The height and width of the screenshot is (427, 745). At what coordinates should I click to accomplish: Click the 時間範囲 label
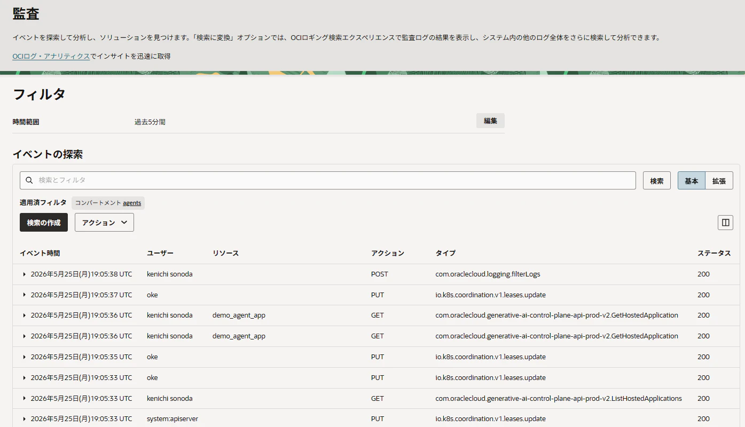[26, 122]
